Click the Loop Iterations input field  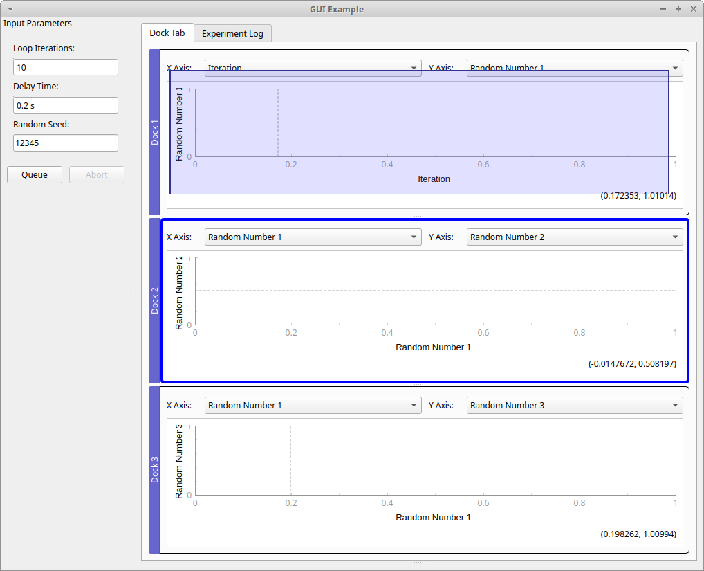pyautogui.click(x=66, y=67)
